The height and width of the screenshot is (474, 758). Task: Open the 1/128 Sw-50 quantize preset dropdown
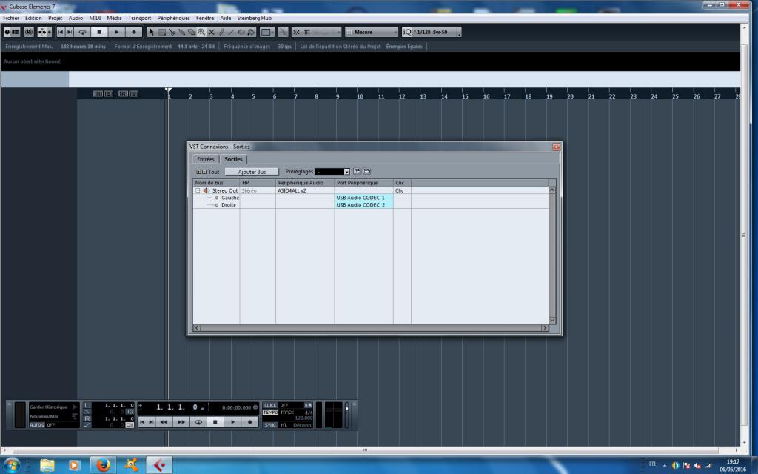(x=437, y=32)
